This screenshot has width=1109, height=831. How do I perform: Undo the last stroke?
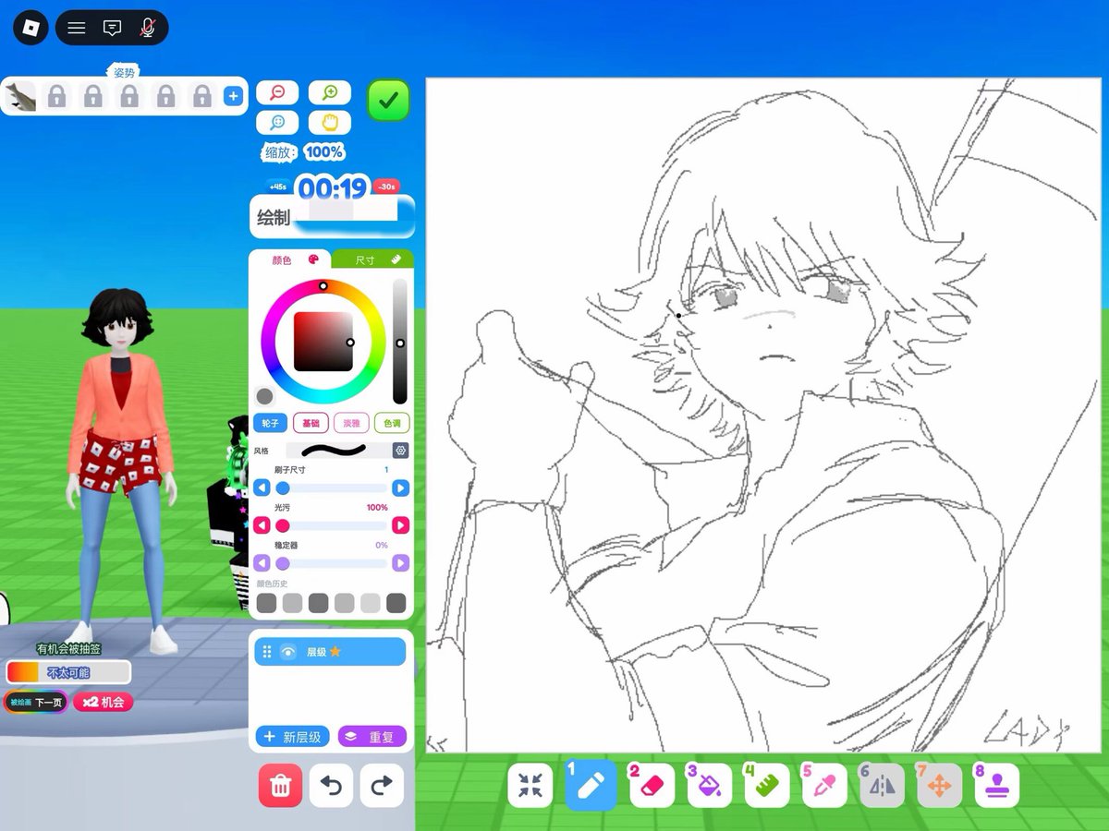pyautogui.click(x=331, y=786)
